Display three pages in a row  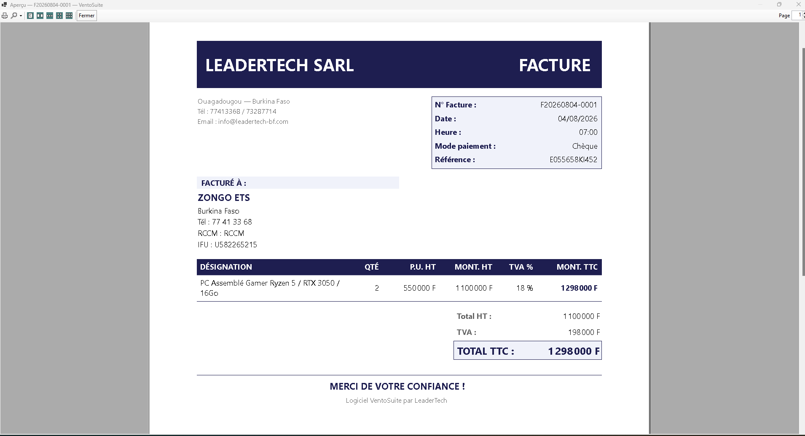[x=50, y=16]
